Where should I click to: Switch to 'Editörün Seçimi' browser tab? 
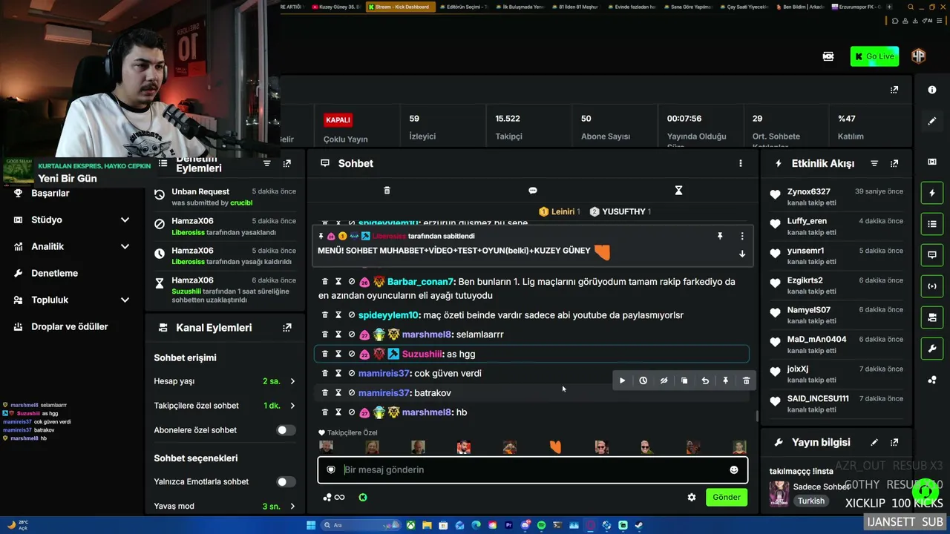(x=464, y=7)
